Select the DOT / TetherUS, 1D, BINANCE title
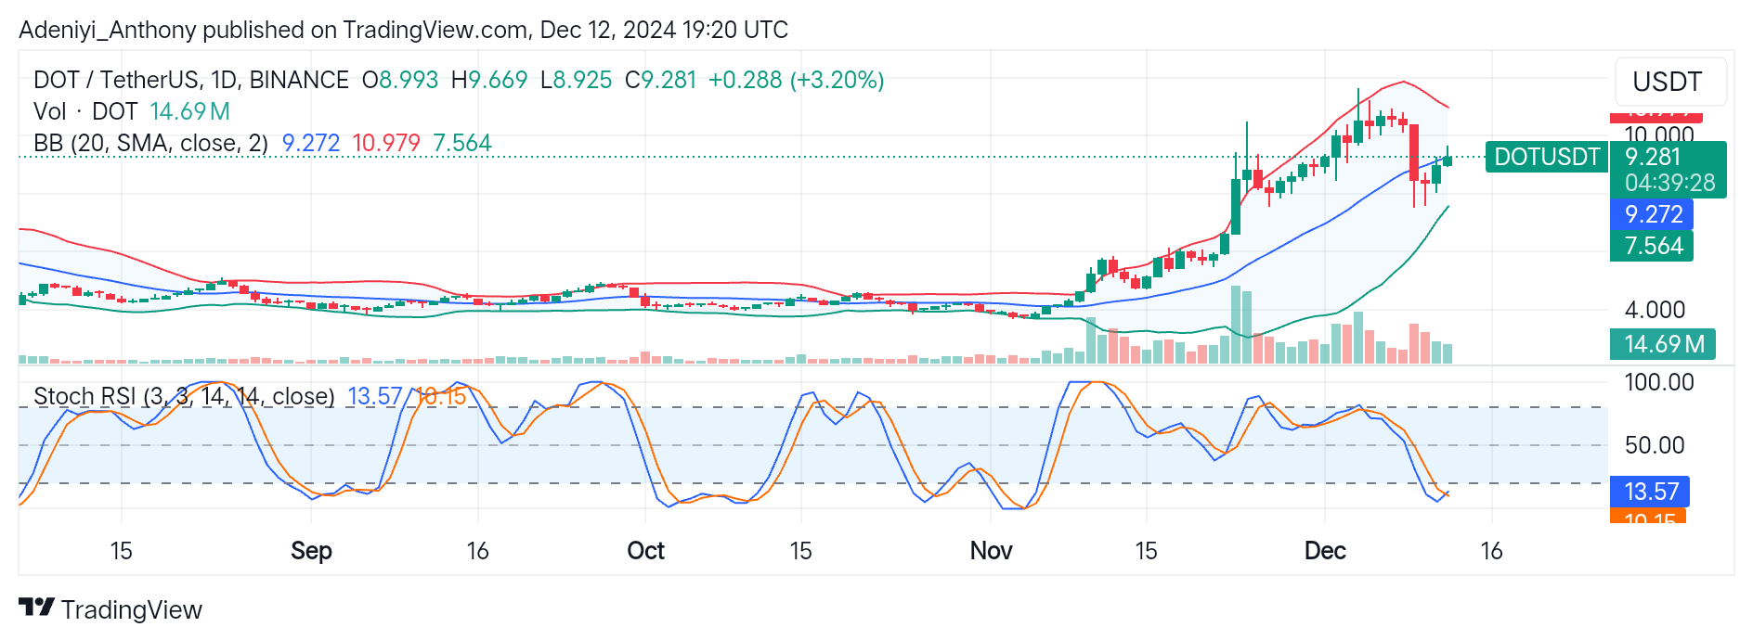The image size is (1753, 640). point(191,80)
